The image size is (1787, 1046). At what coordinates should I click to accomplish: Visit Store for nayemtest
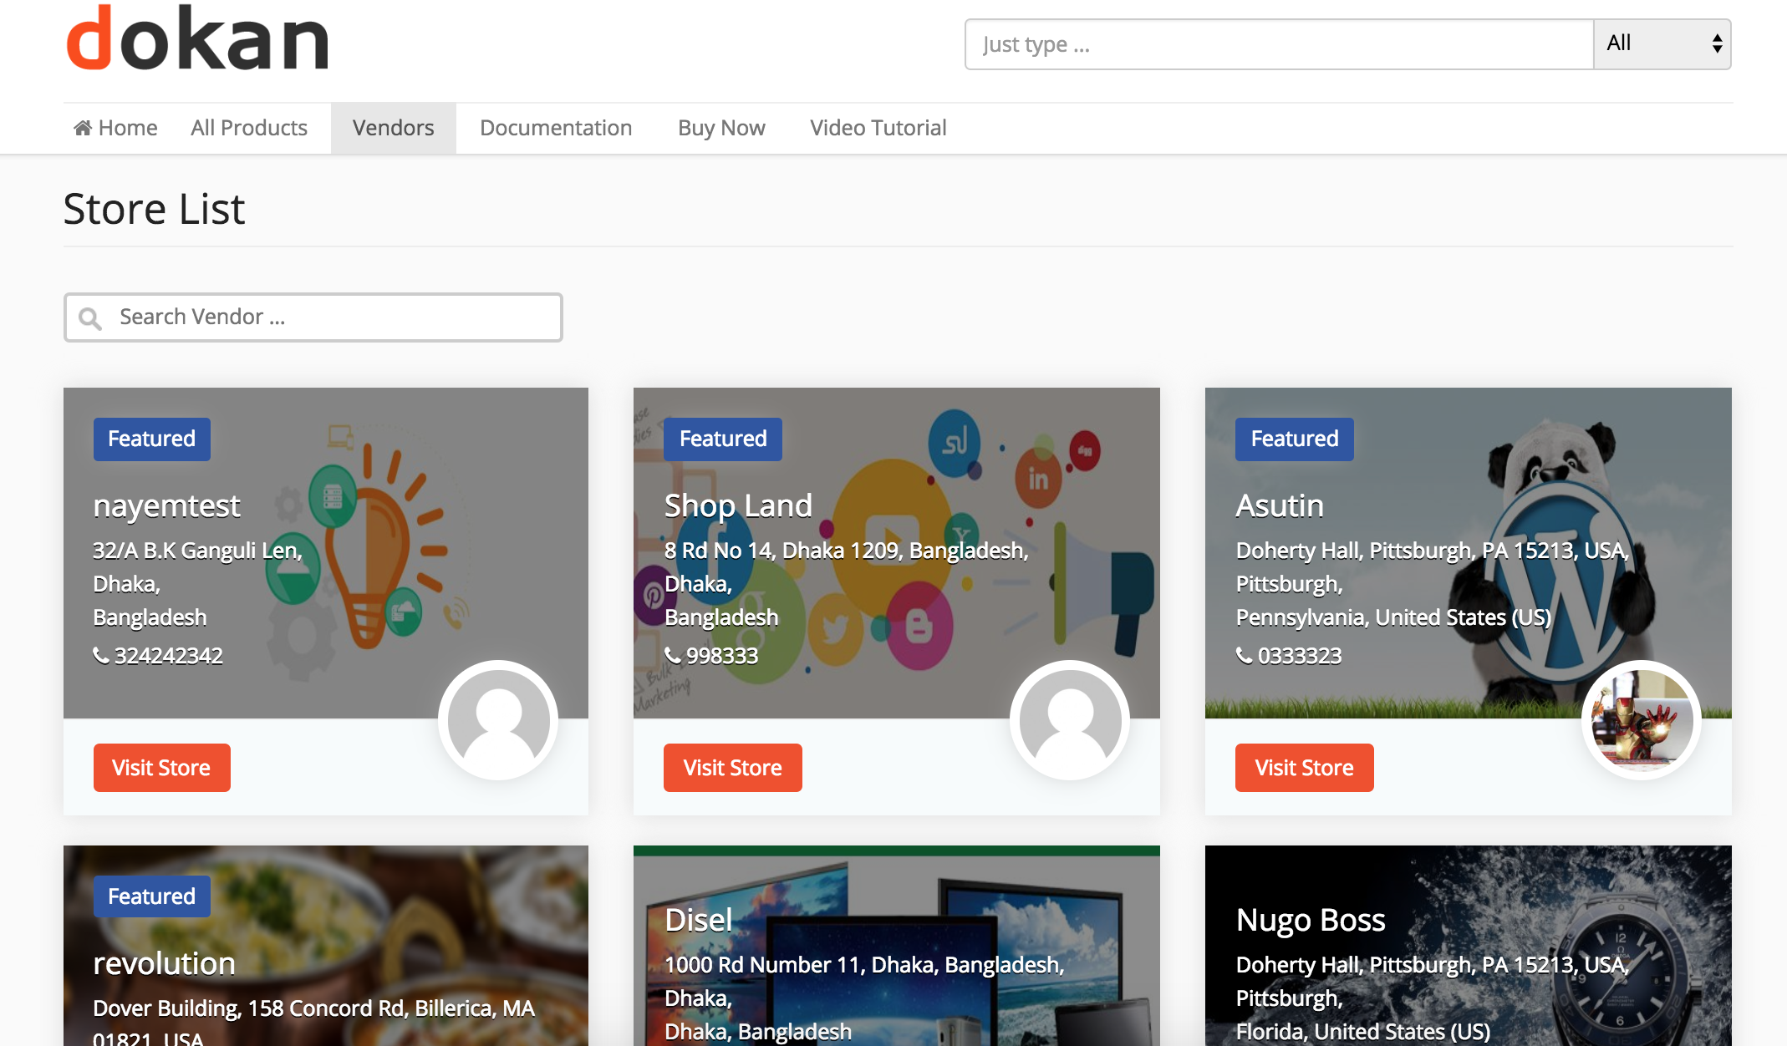tap(161, 768)
